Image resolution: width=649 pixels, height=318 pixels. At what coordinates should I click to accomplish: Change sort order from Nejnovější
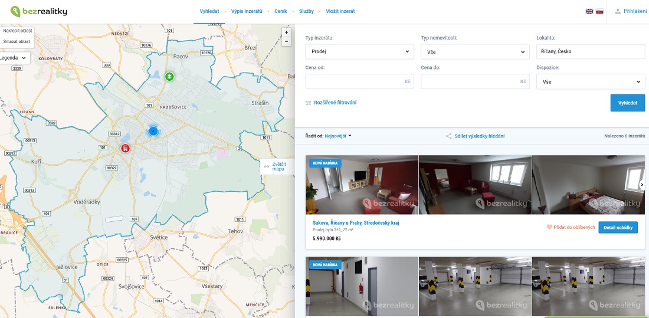coord(337,136)
